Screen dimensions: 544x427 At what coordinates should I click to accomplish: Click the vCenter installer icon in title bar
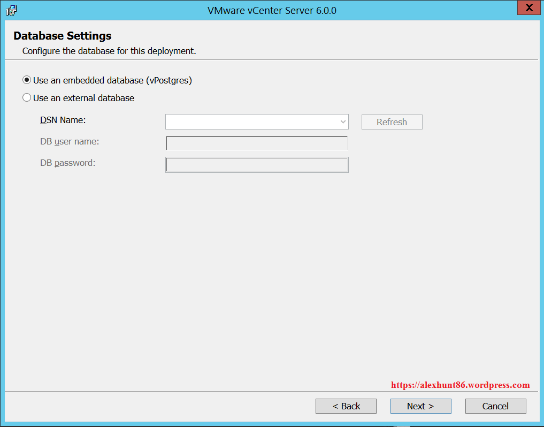[x=11, y=10]
